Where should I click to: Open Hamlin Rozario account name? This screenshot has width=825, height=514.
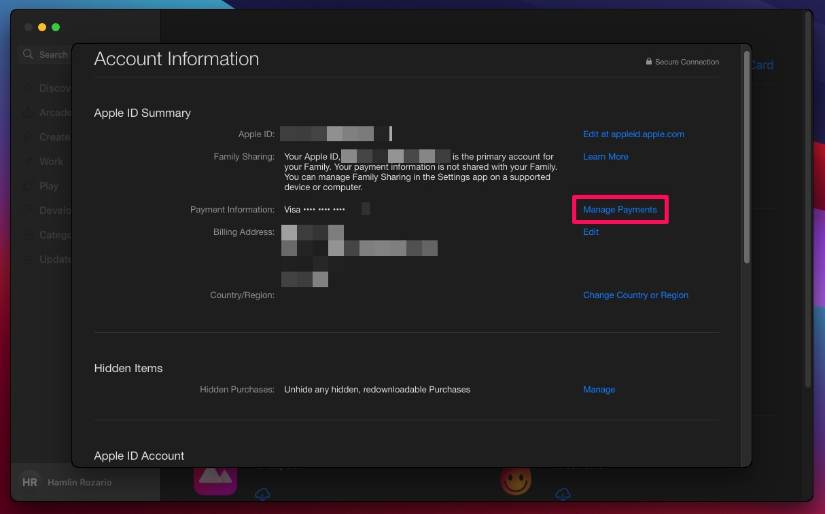pyautogui.click(x=80, y=482)
